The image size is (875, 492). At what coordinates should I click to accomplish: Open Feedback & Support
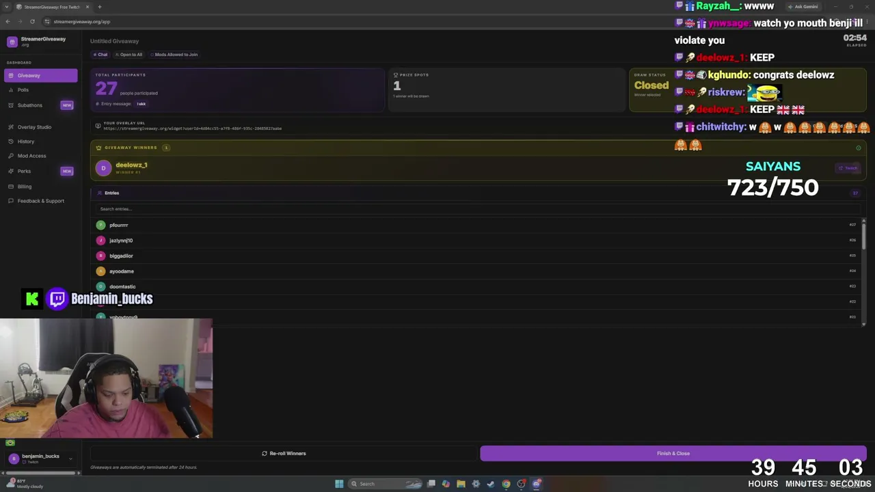40,201
